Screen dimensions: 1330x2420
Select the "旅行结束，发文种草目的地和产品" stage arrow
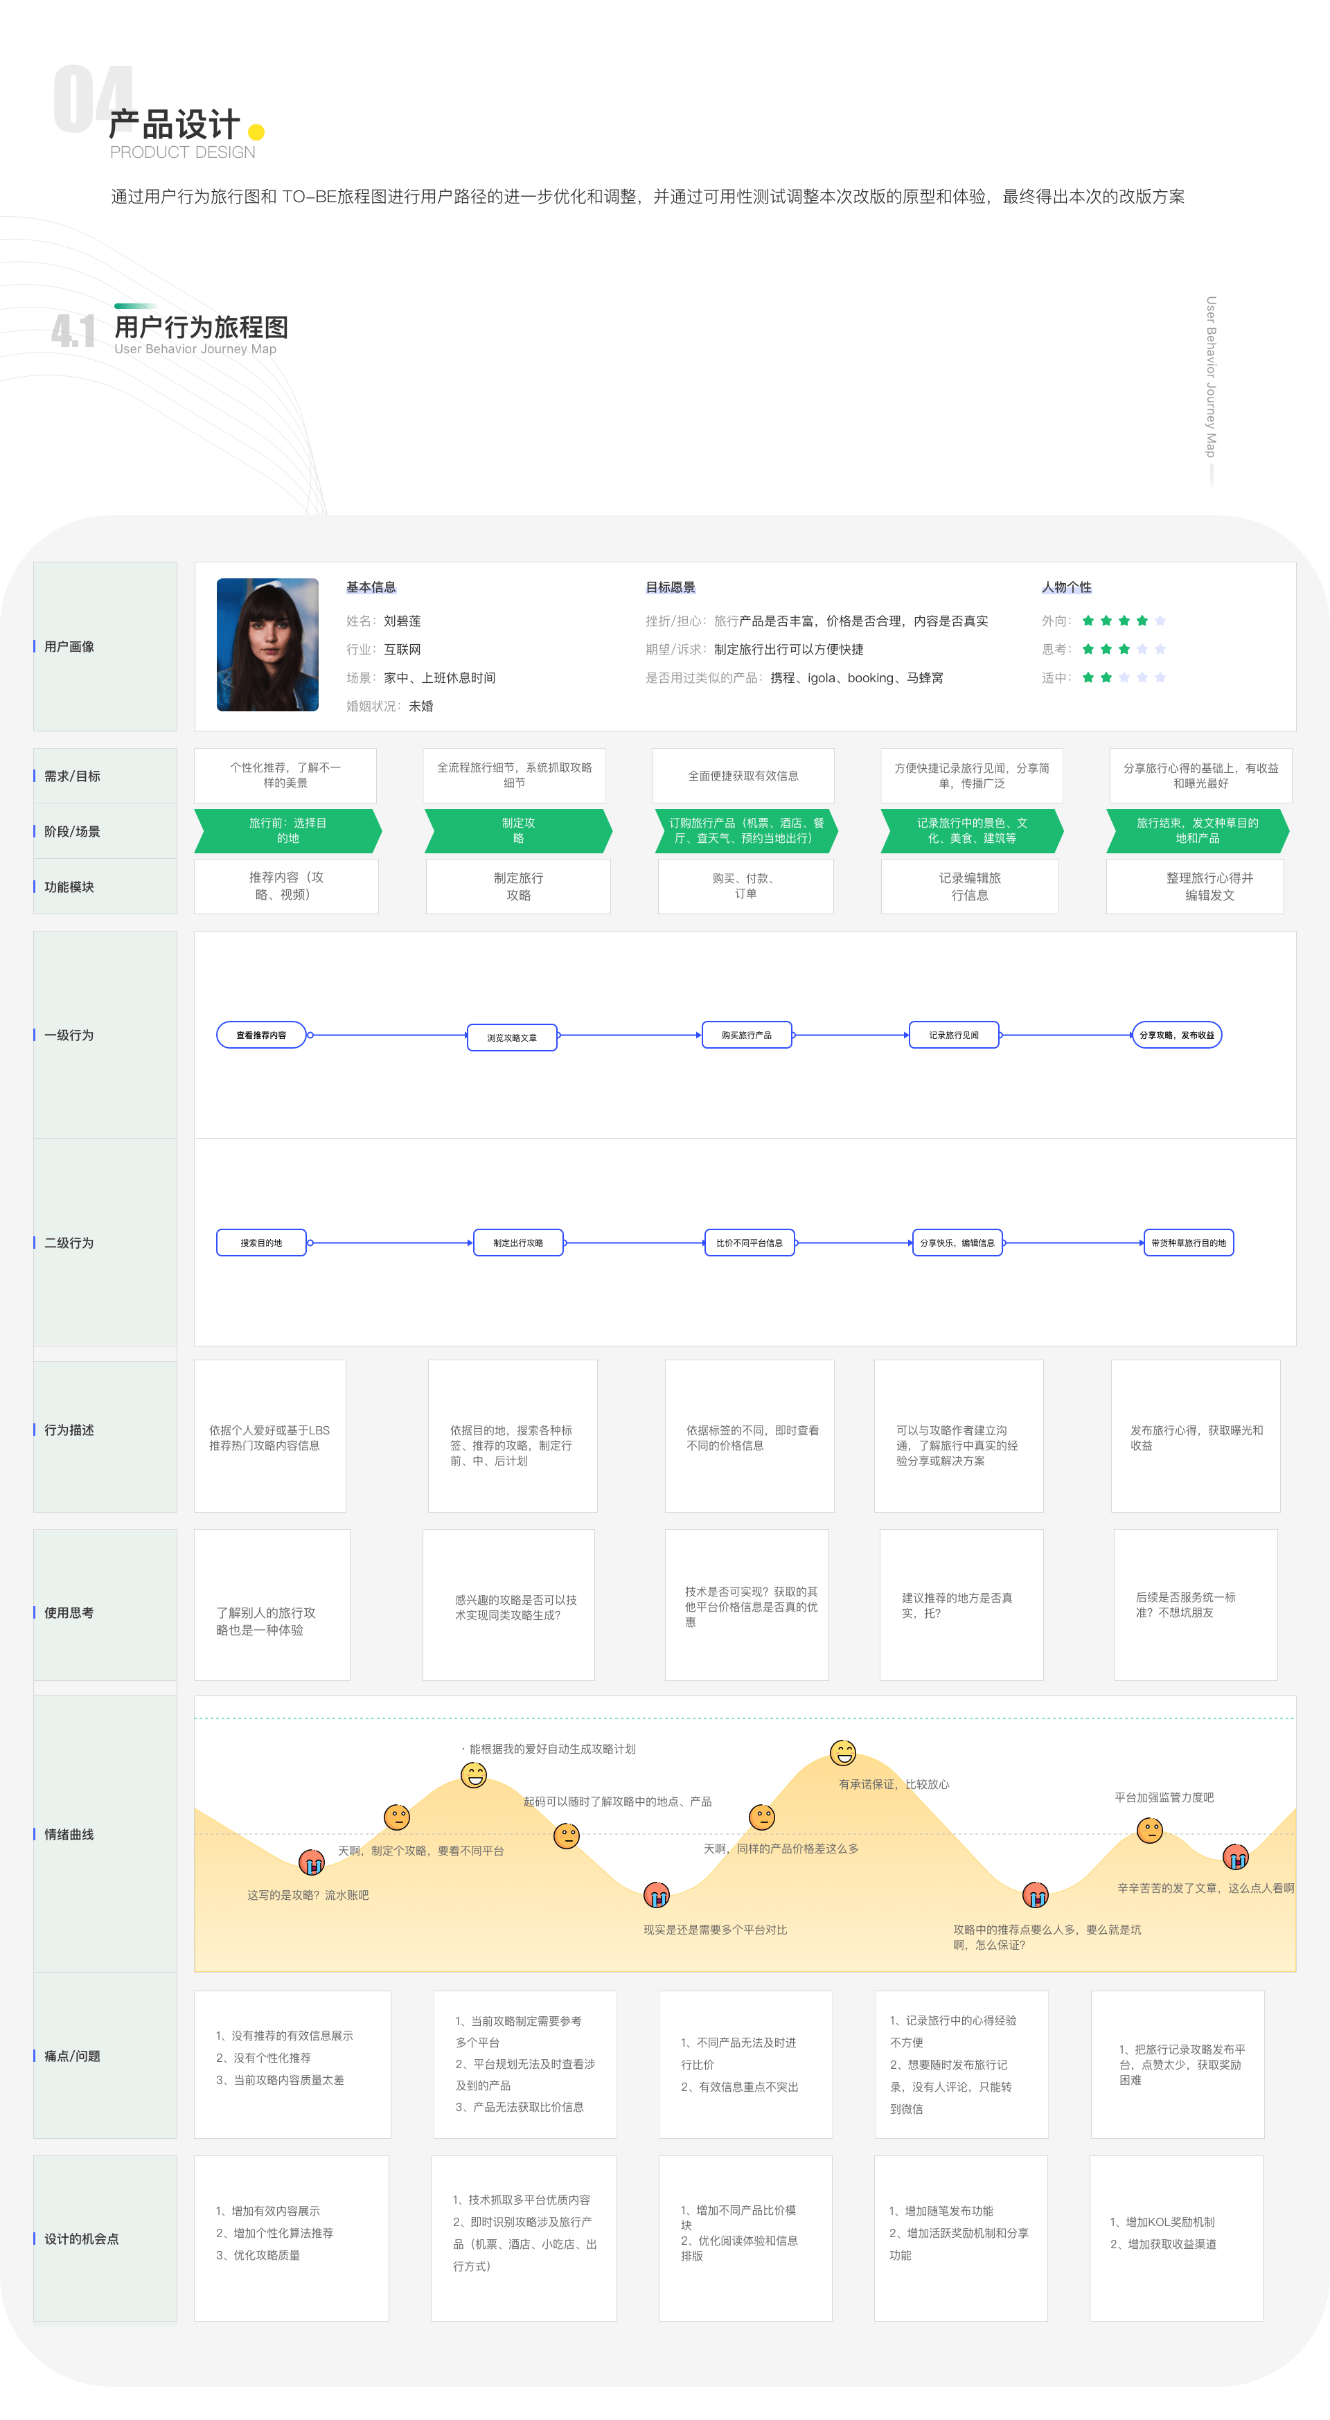pyautogui.click(x=1198, y=830)
